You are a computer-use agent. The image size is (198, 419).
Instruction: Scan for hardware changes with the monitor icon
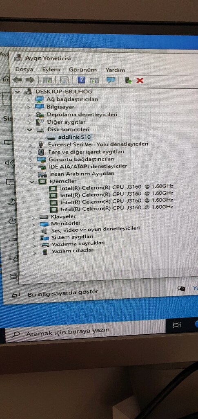[x=111, y=80]
